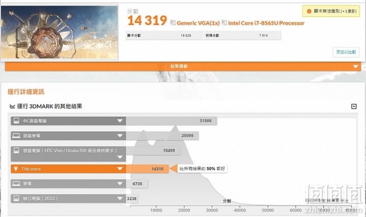Expand the This score row arrow
366x217 pixels.
[x=120, y=168]
